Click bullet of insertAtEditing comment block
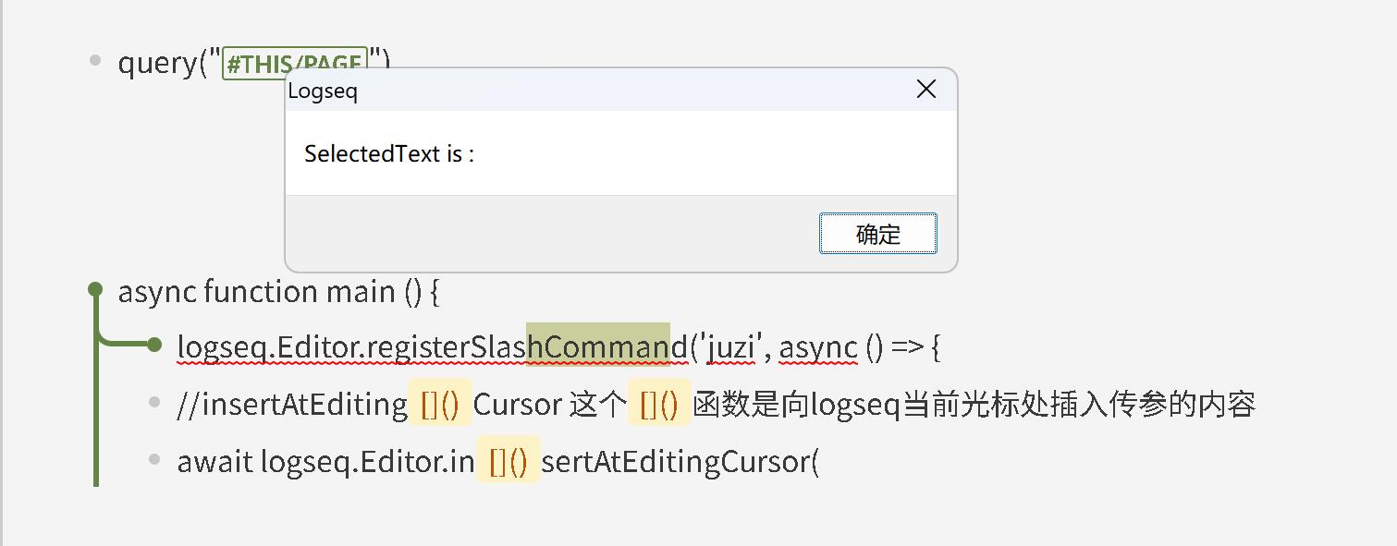This screenshot has height=546, width=1397. (153, 402)
